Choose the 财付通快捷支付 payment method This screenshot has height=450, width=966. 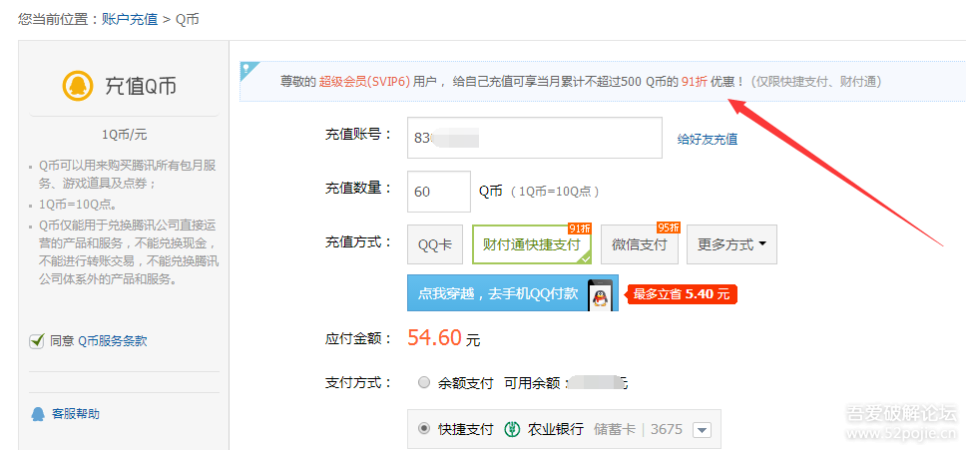(x=532, y=244)
